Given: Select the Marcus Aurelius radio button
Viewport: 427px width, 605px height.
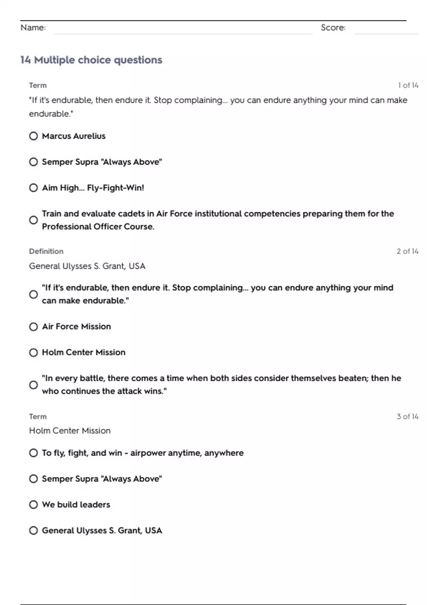Looking at the screenshot, I should click(33, 136).
